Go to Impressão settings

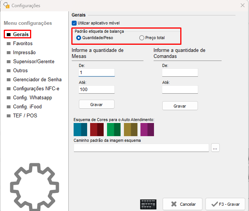(24, 52)
